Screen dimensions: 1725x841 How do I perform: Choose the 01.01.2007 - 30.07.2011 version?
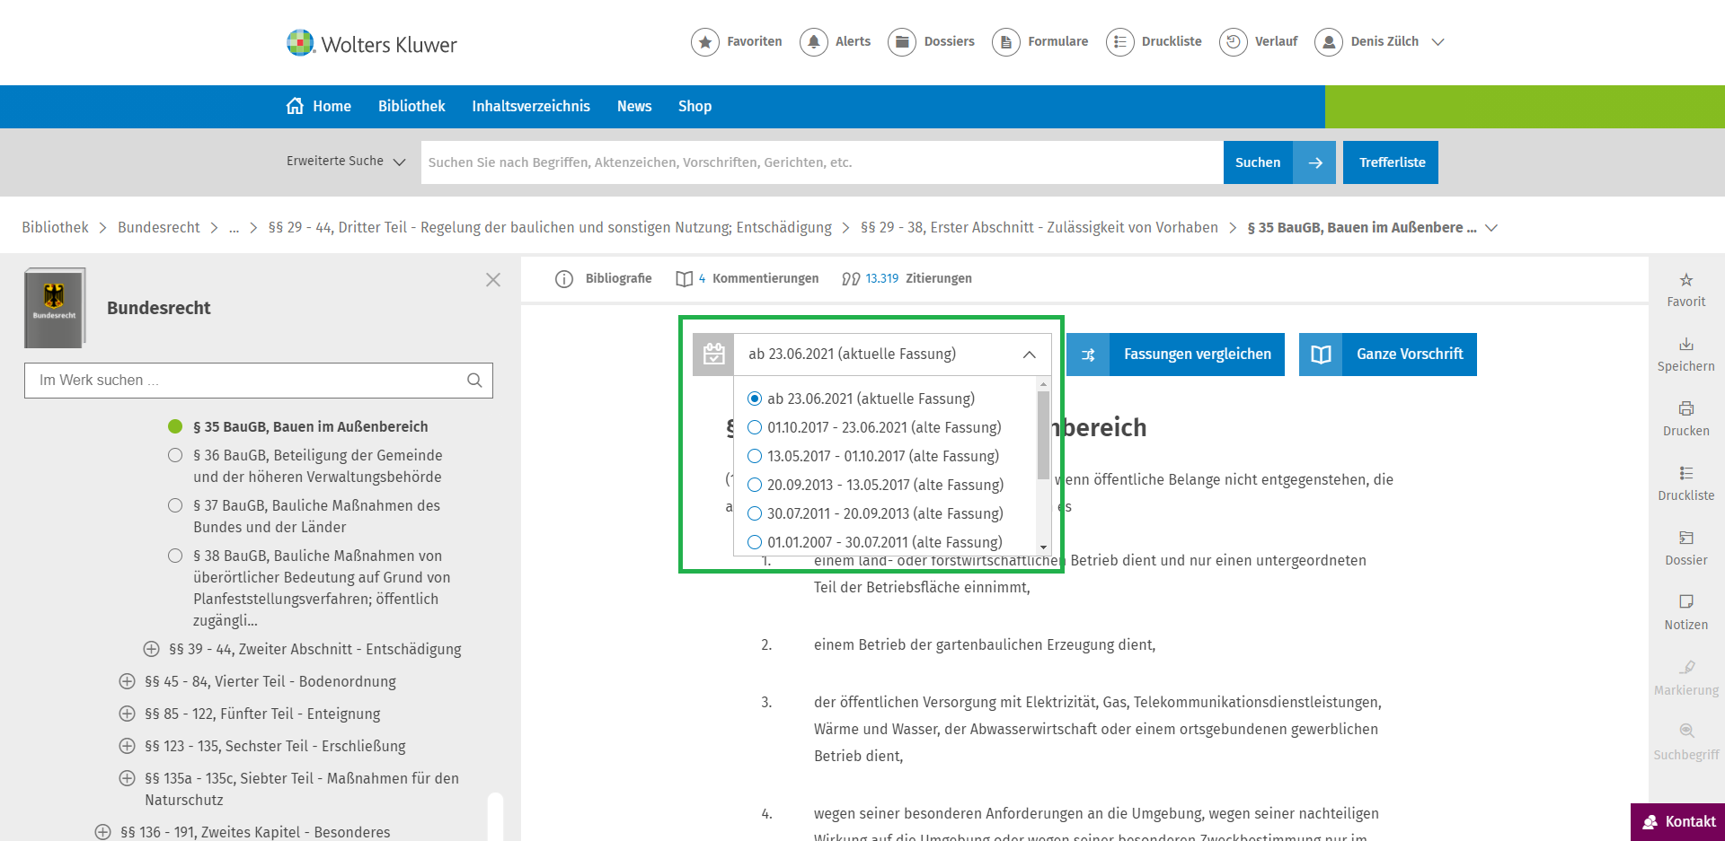point(755,542)
